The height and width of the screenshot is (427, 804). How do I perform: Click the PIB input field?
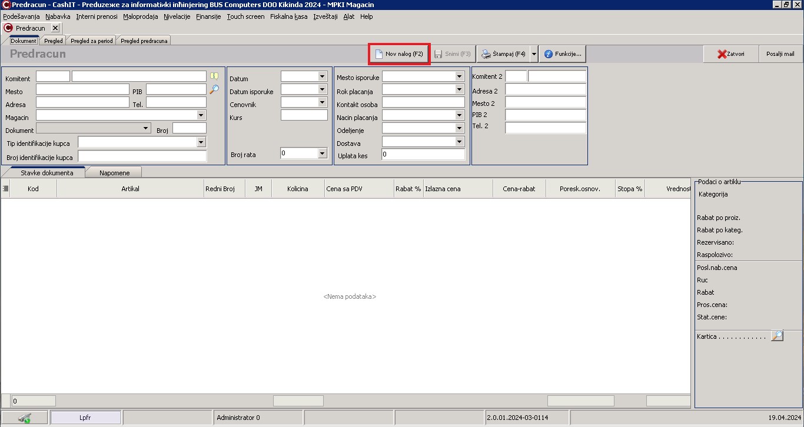(177, 89)
